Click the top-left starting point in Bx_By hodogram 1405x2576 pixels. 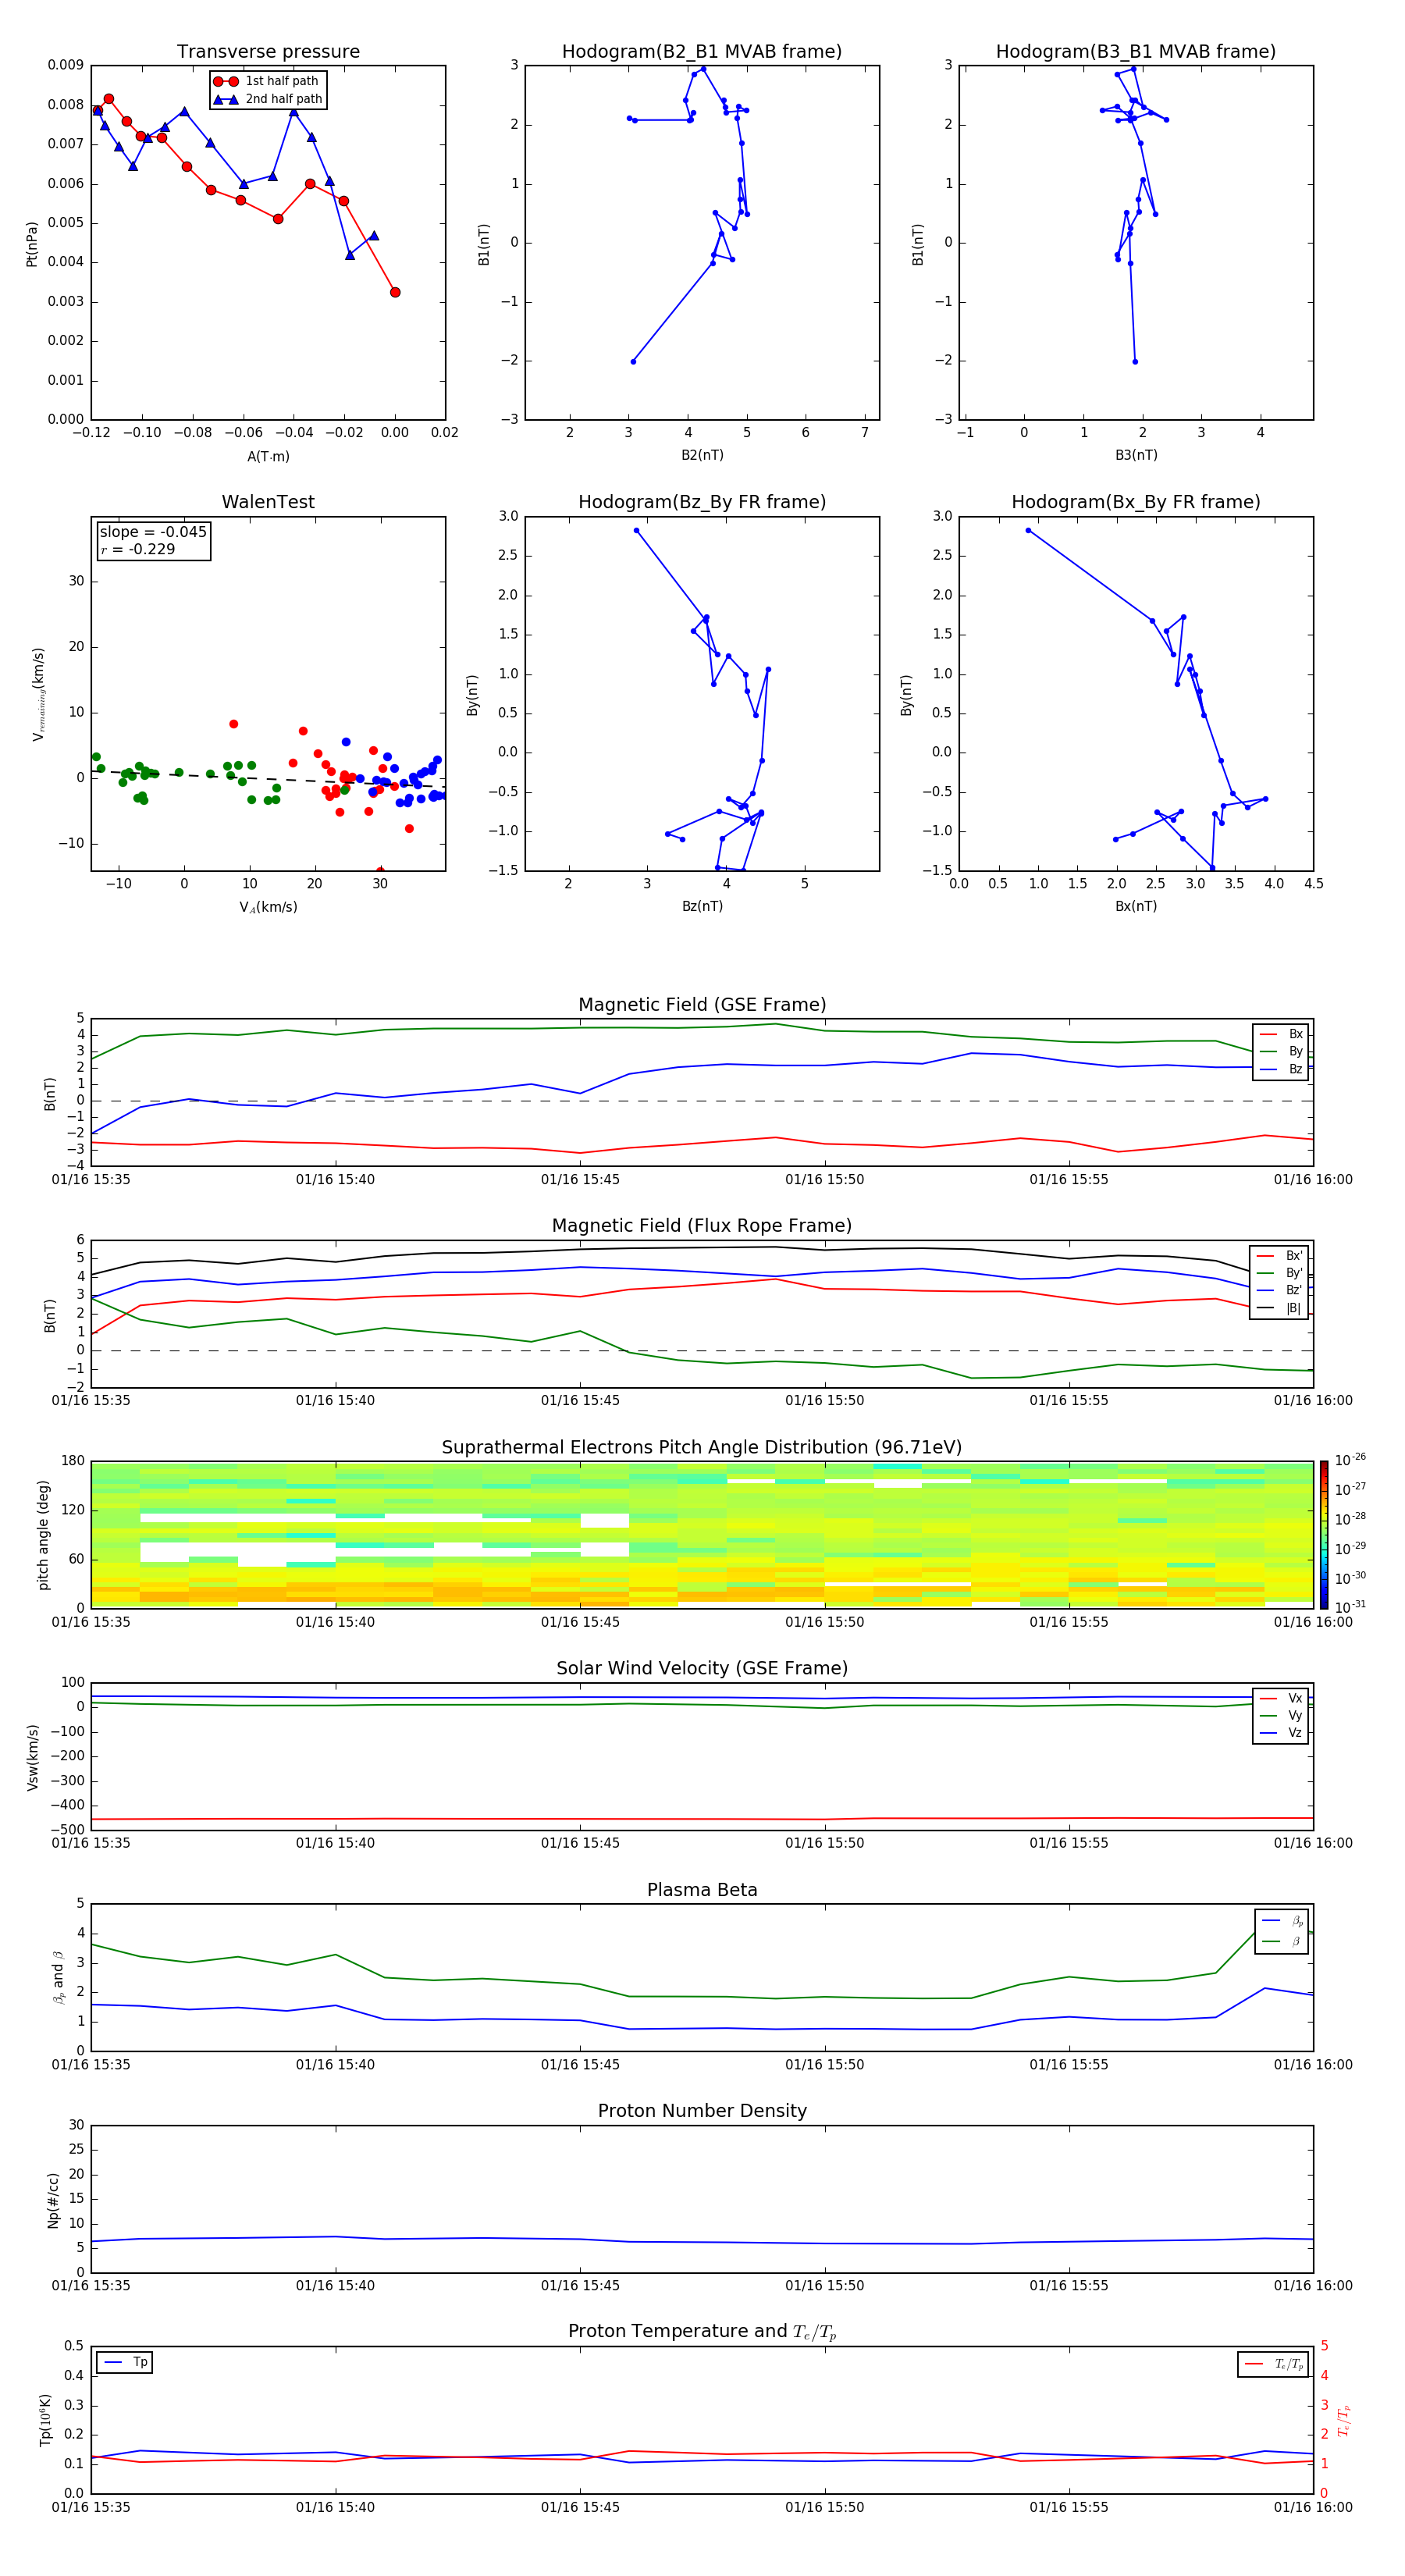click(x=1028, y=531)
